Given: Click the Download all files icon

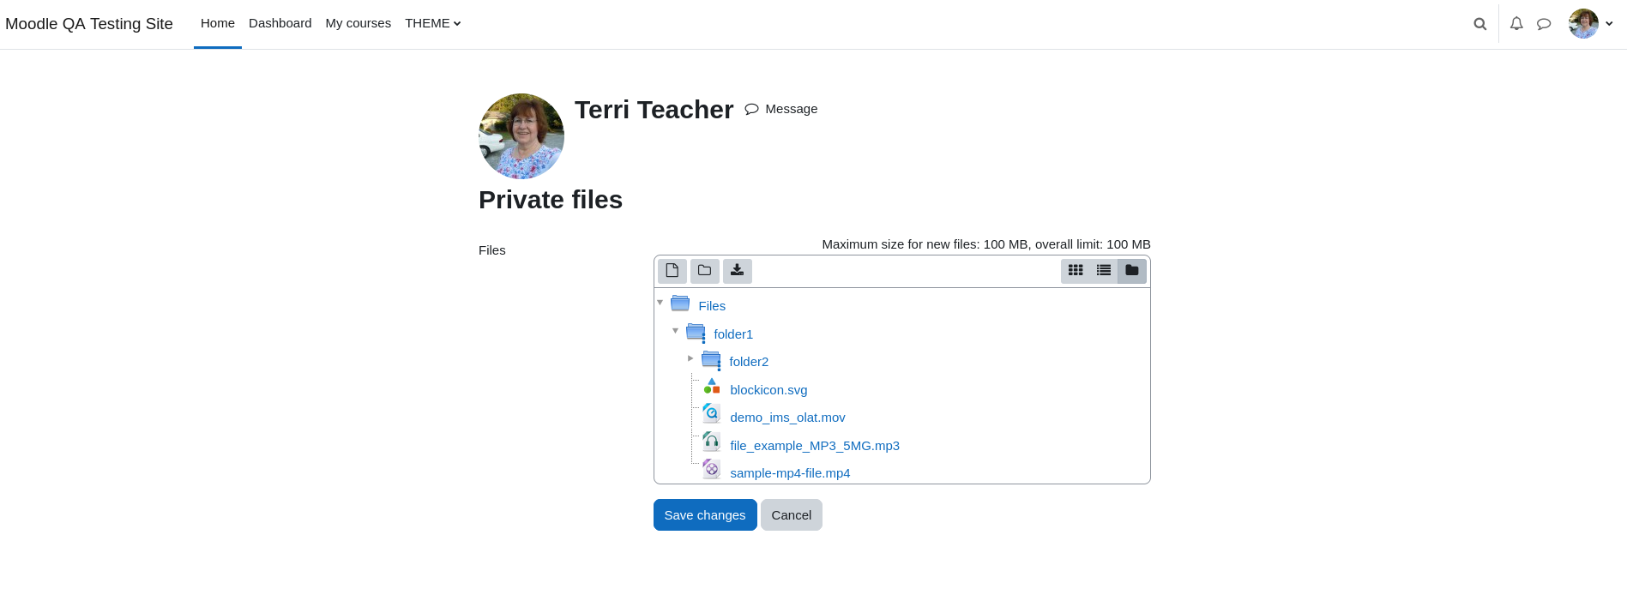Looking at the screenshot, I should coord(738,271).
